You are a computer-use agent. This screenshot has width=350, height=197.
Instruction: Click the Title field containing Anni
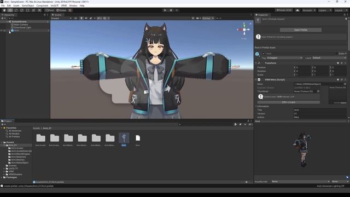click(x=320, y=110)
